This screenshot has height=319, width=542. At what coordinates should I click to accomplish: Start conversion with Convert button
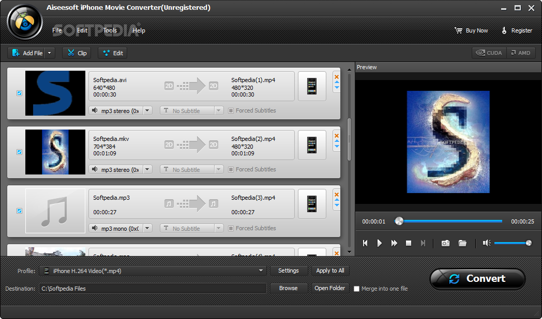pyautogui.click(x=477, y=279)
